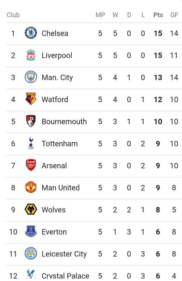This screenshot has width=182, height=281.
Task: Open the Bournemouth team name link
Action: 64,121
